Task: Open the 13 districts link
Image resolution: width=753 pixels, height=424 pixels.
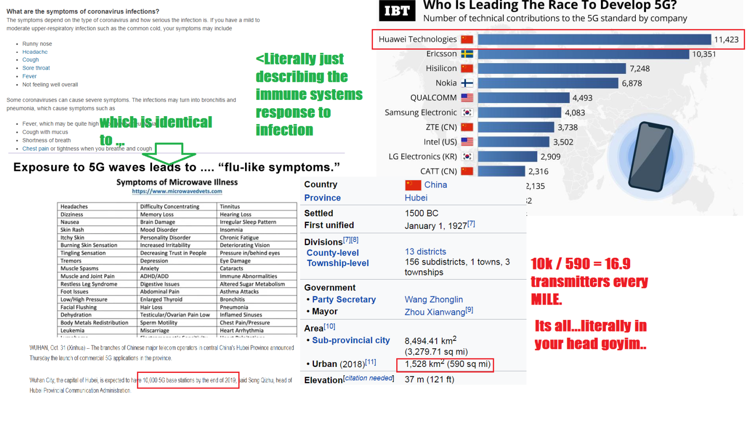Action: (x=425, y=252)
